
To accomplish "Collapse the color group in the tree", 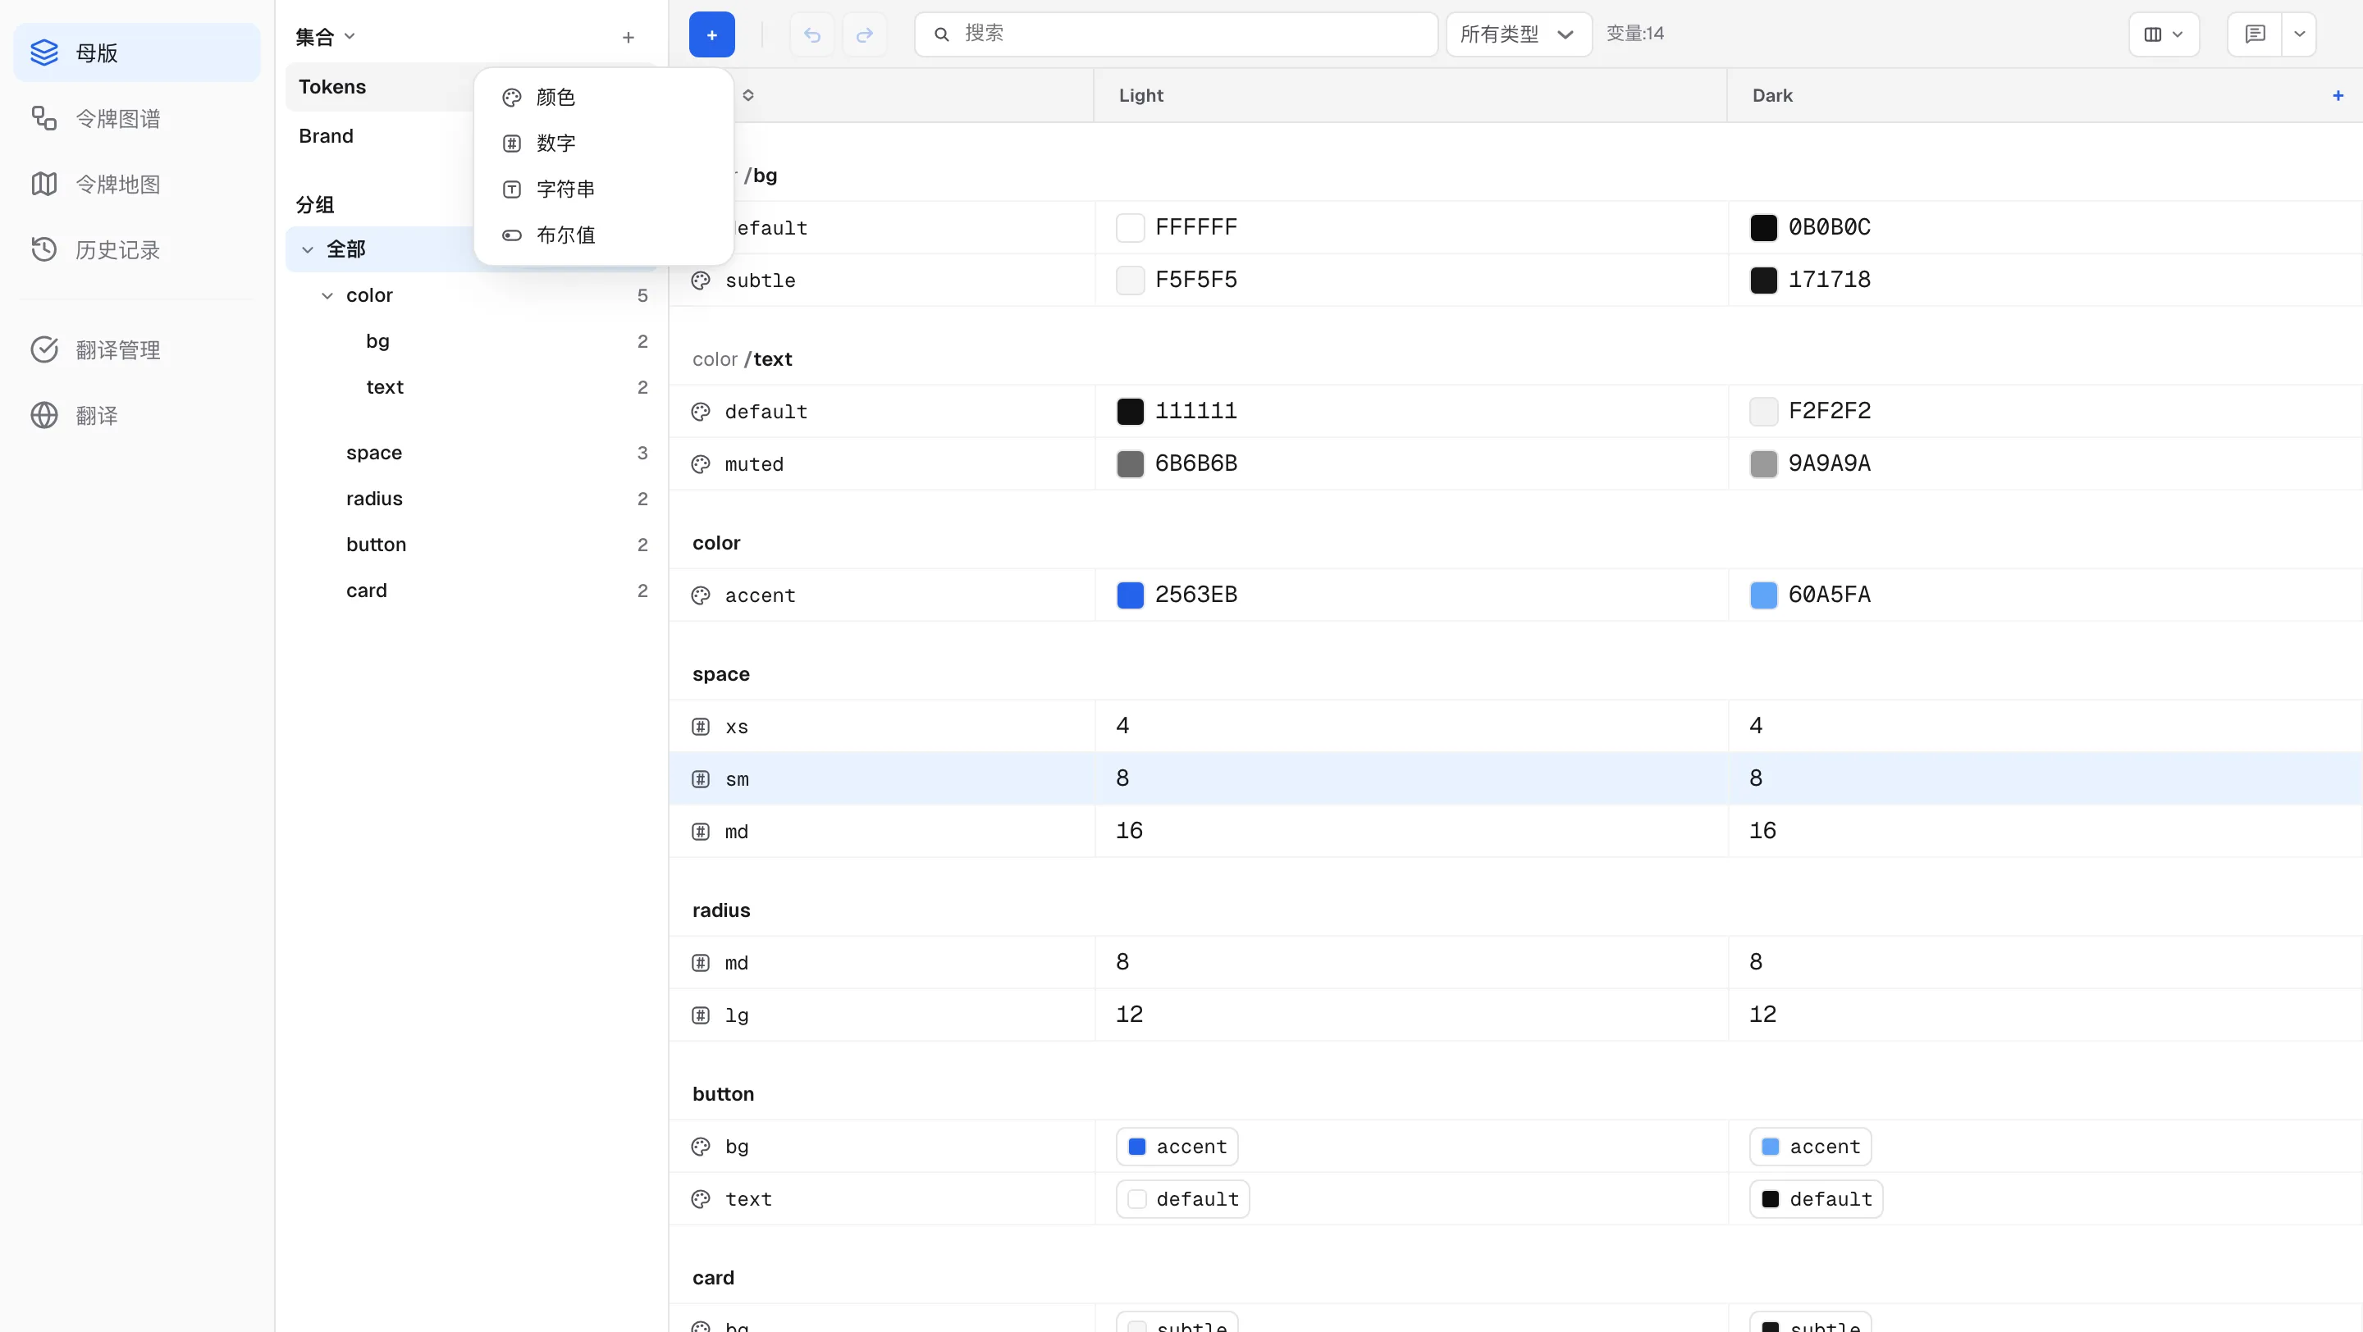I will (327, 295).
